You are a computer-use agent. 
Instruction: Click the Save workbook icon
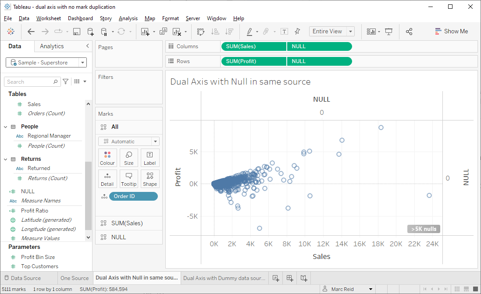pyautogui.click(x=77, y=32)
